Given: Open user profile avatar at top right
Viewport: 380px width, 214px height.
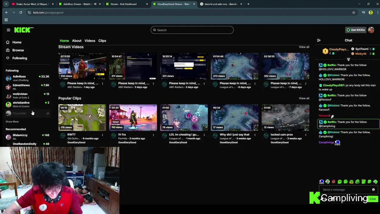Looking at the screenshot, I should tap(371, 30).
